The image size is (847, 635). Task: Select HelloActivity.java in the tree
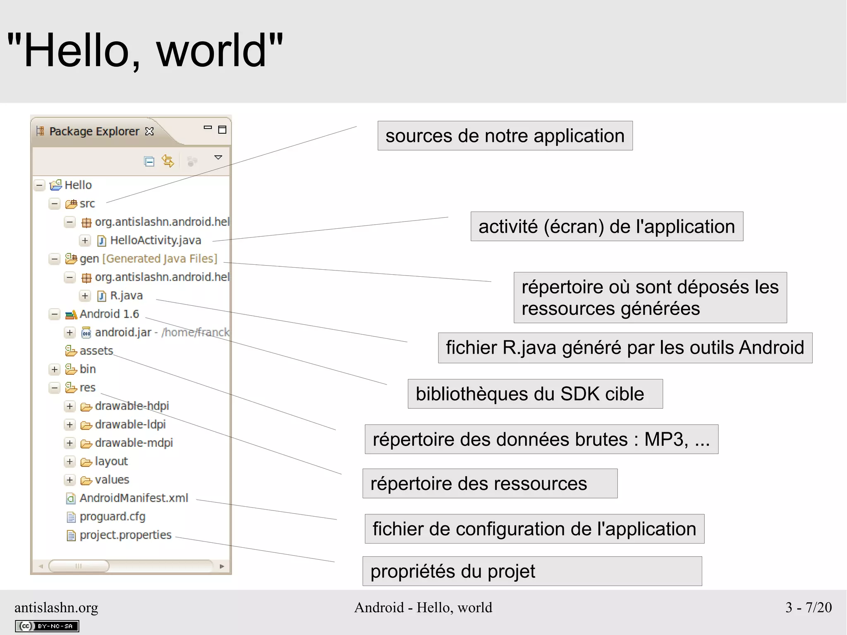(x=156, y=240)
